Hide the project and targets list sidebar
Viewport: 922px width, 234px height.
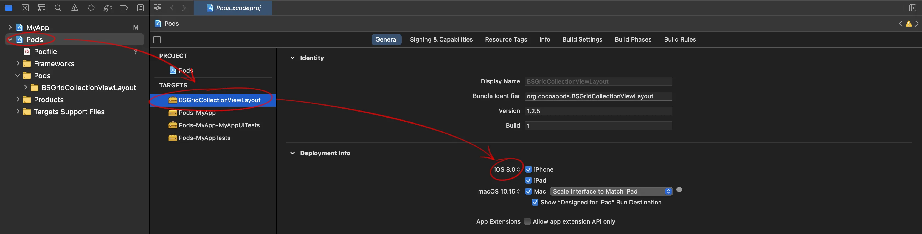tap(157, 40)
